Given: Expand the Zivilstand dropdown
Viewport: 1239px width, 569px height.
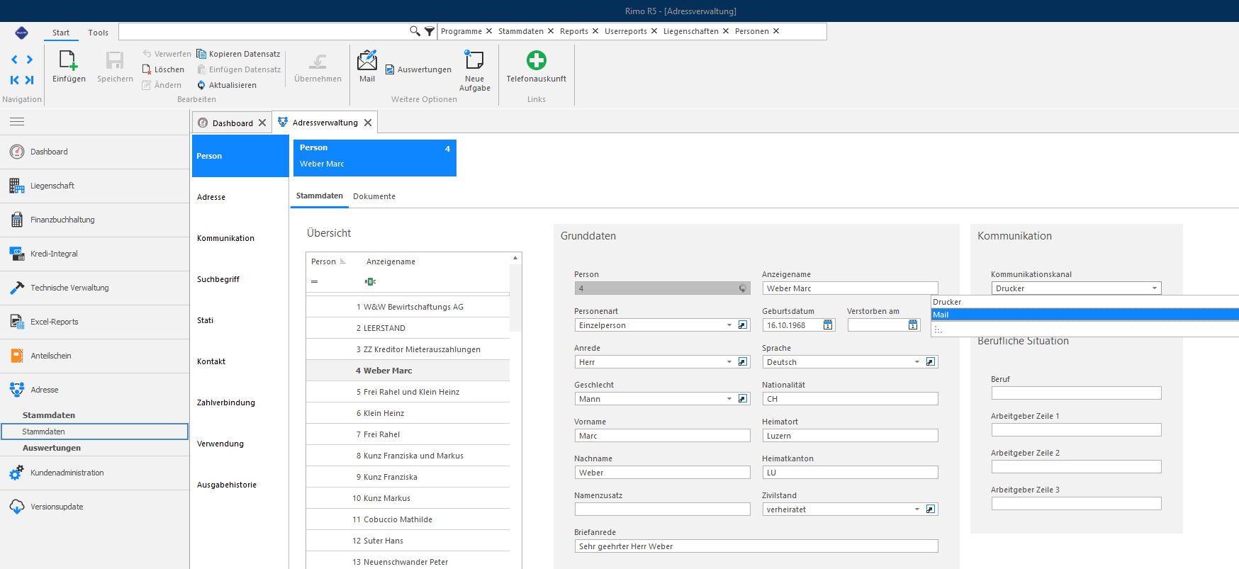Looking at the screenshot, I should click(917, 509).
